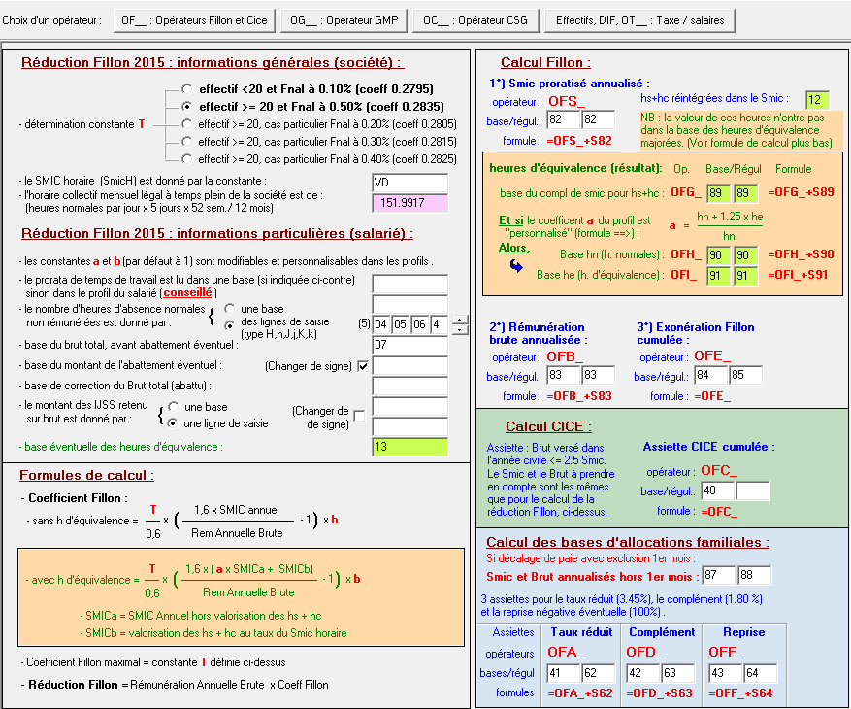
Task: Click Smic et Brut annualisés field 87
Action: pos(719,575)
